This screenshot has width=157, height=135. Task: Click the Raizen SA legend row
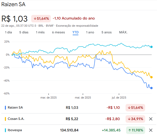[15, 108]
